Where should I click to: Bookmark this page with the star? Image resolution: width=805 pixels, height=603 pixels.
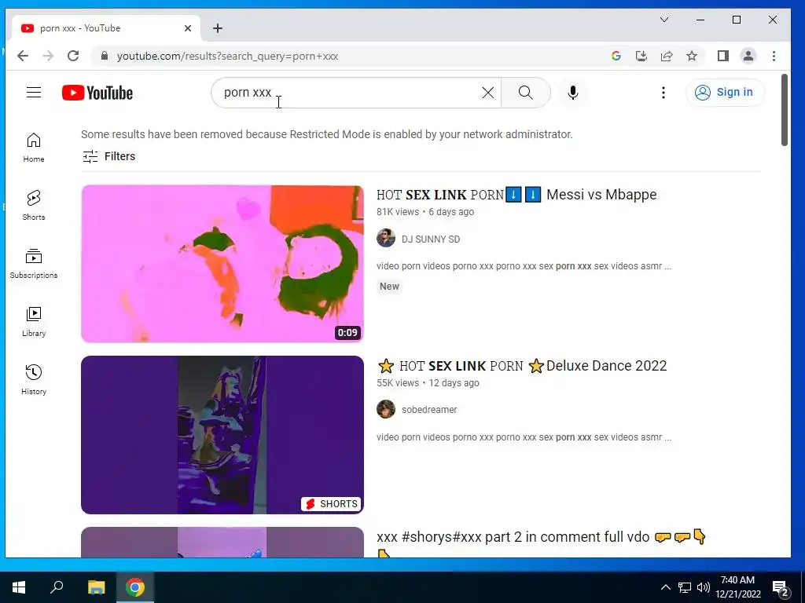click(x=692, y=56)
